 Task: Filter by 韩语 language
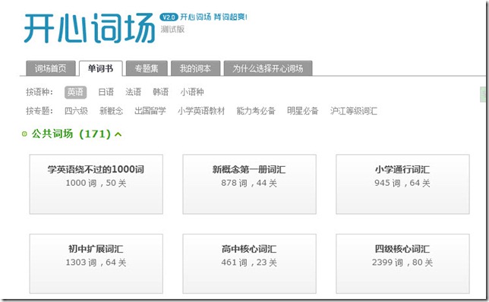tap(161, 92)
